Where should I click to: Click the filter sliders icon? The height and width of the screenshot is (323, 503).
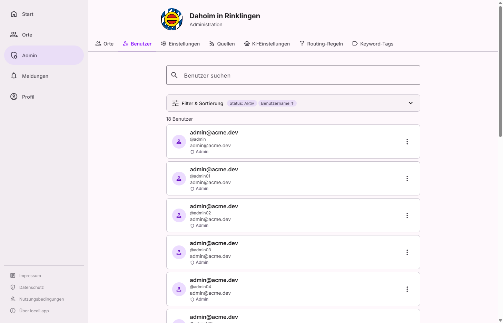pos(176,103)
